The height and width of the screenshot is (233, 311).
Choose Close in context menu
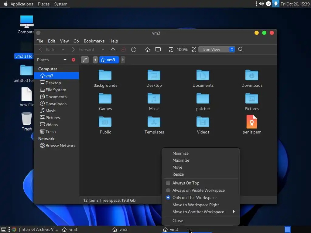[x=201, y=221]
